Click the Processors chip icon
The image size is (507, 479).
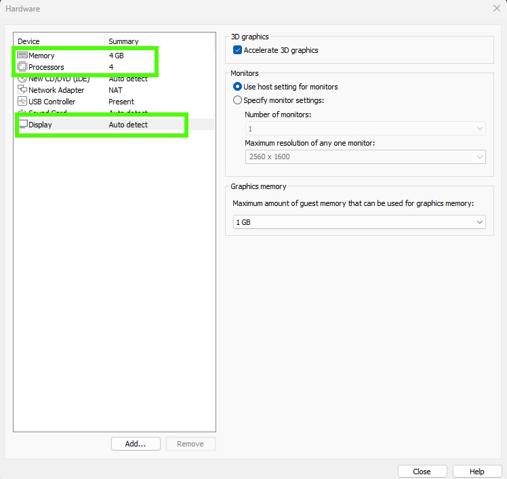pos(22,67)
